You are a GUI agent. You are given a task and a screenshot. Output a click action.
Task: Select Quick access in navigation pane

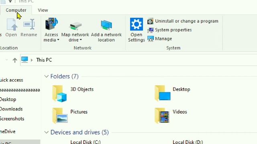[x=12, y=80]
